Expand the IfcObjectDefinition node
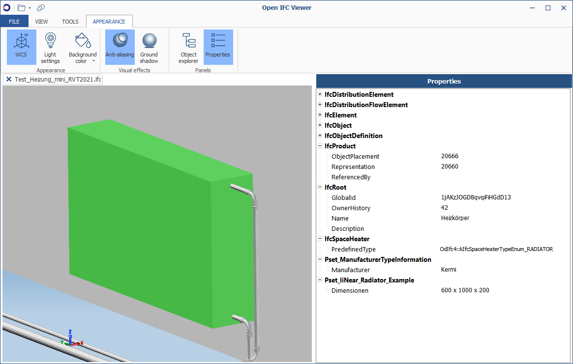 [x=320, y=136]
